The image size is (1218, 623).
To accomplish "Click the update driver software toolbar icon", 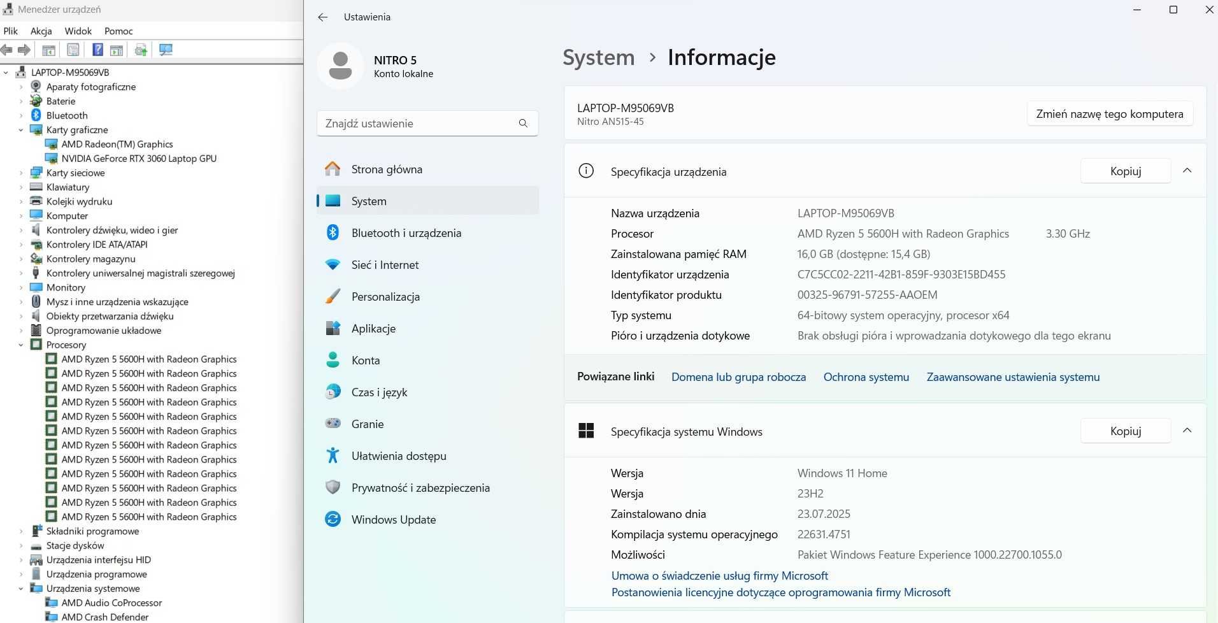I will click(141, 50).
